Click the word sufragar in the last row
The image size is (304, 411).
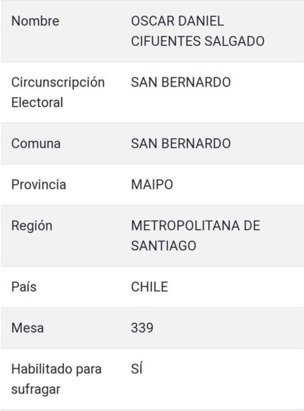tap(36, 389)
